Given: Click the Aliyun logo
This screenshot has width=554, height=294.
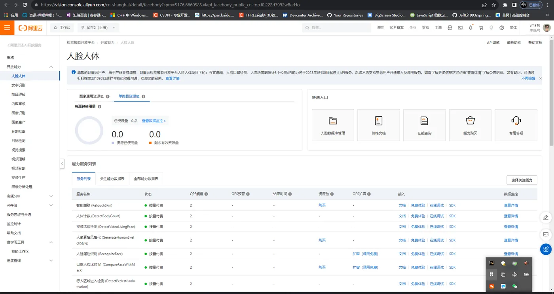Looking at the screenshot, I should (30, 28).
